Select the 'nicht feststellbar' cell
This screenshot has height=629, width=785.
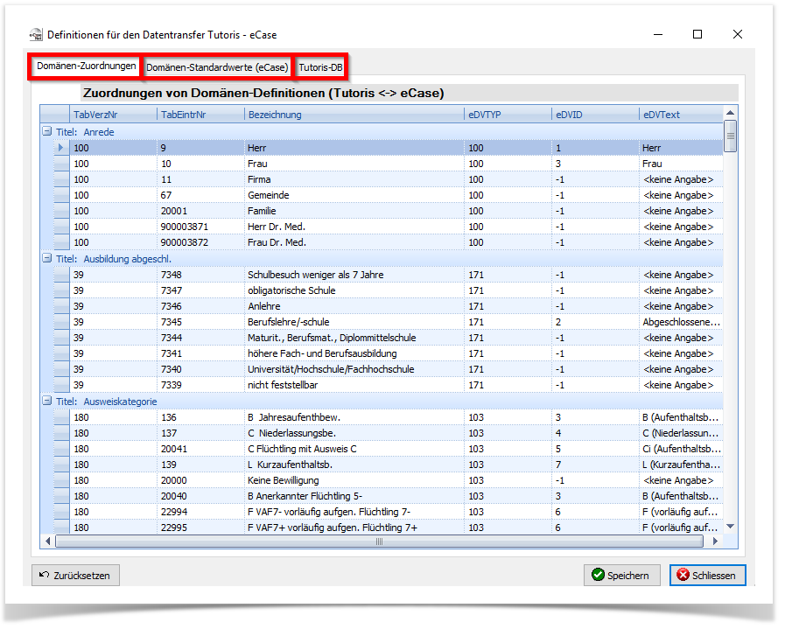click(354, 385)
